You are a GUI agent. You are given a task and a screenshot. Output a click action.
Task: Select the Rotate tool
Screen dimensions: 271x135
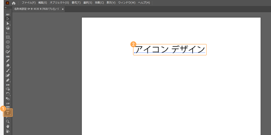(x=8, y=94)
